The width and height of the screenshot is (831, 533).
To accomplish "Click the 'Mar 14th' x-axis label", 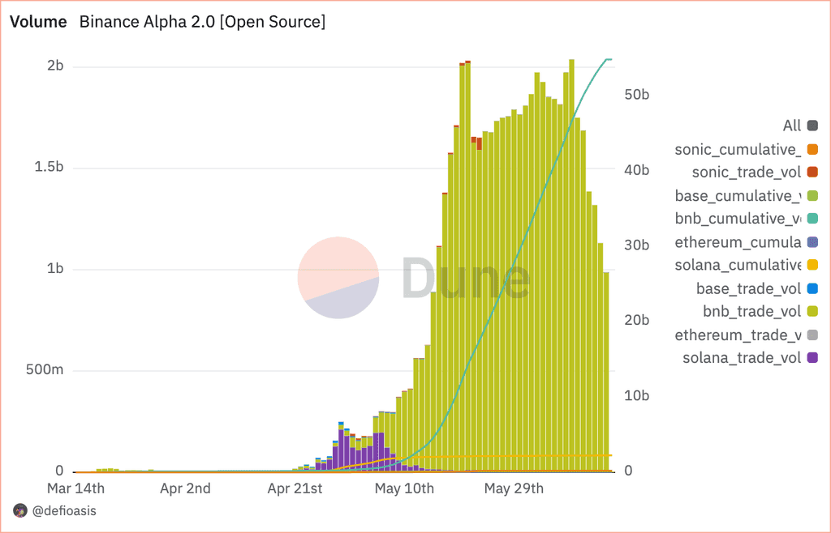I will click(x=75, y=488).
